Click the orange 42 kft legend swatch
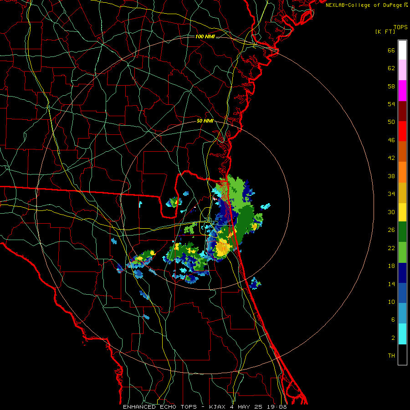The height and width of the screenshot is (410, 410). tap(402, 172)
